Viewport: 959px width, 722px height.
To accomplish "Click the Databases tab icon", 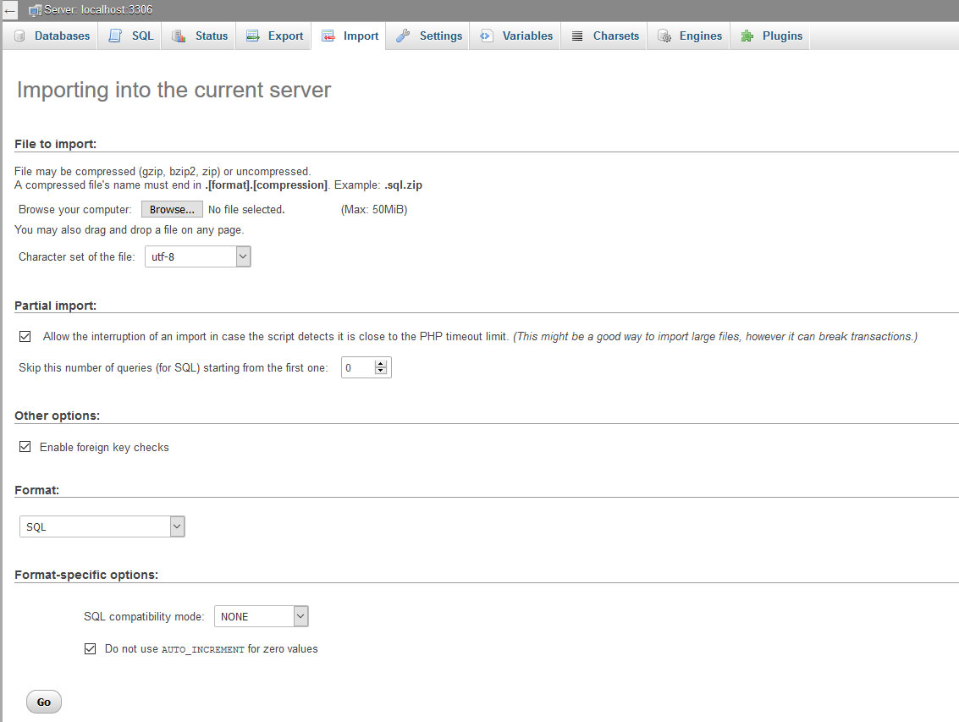I will (x=19, y=36).
